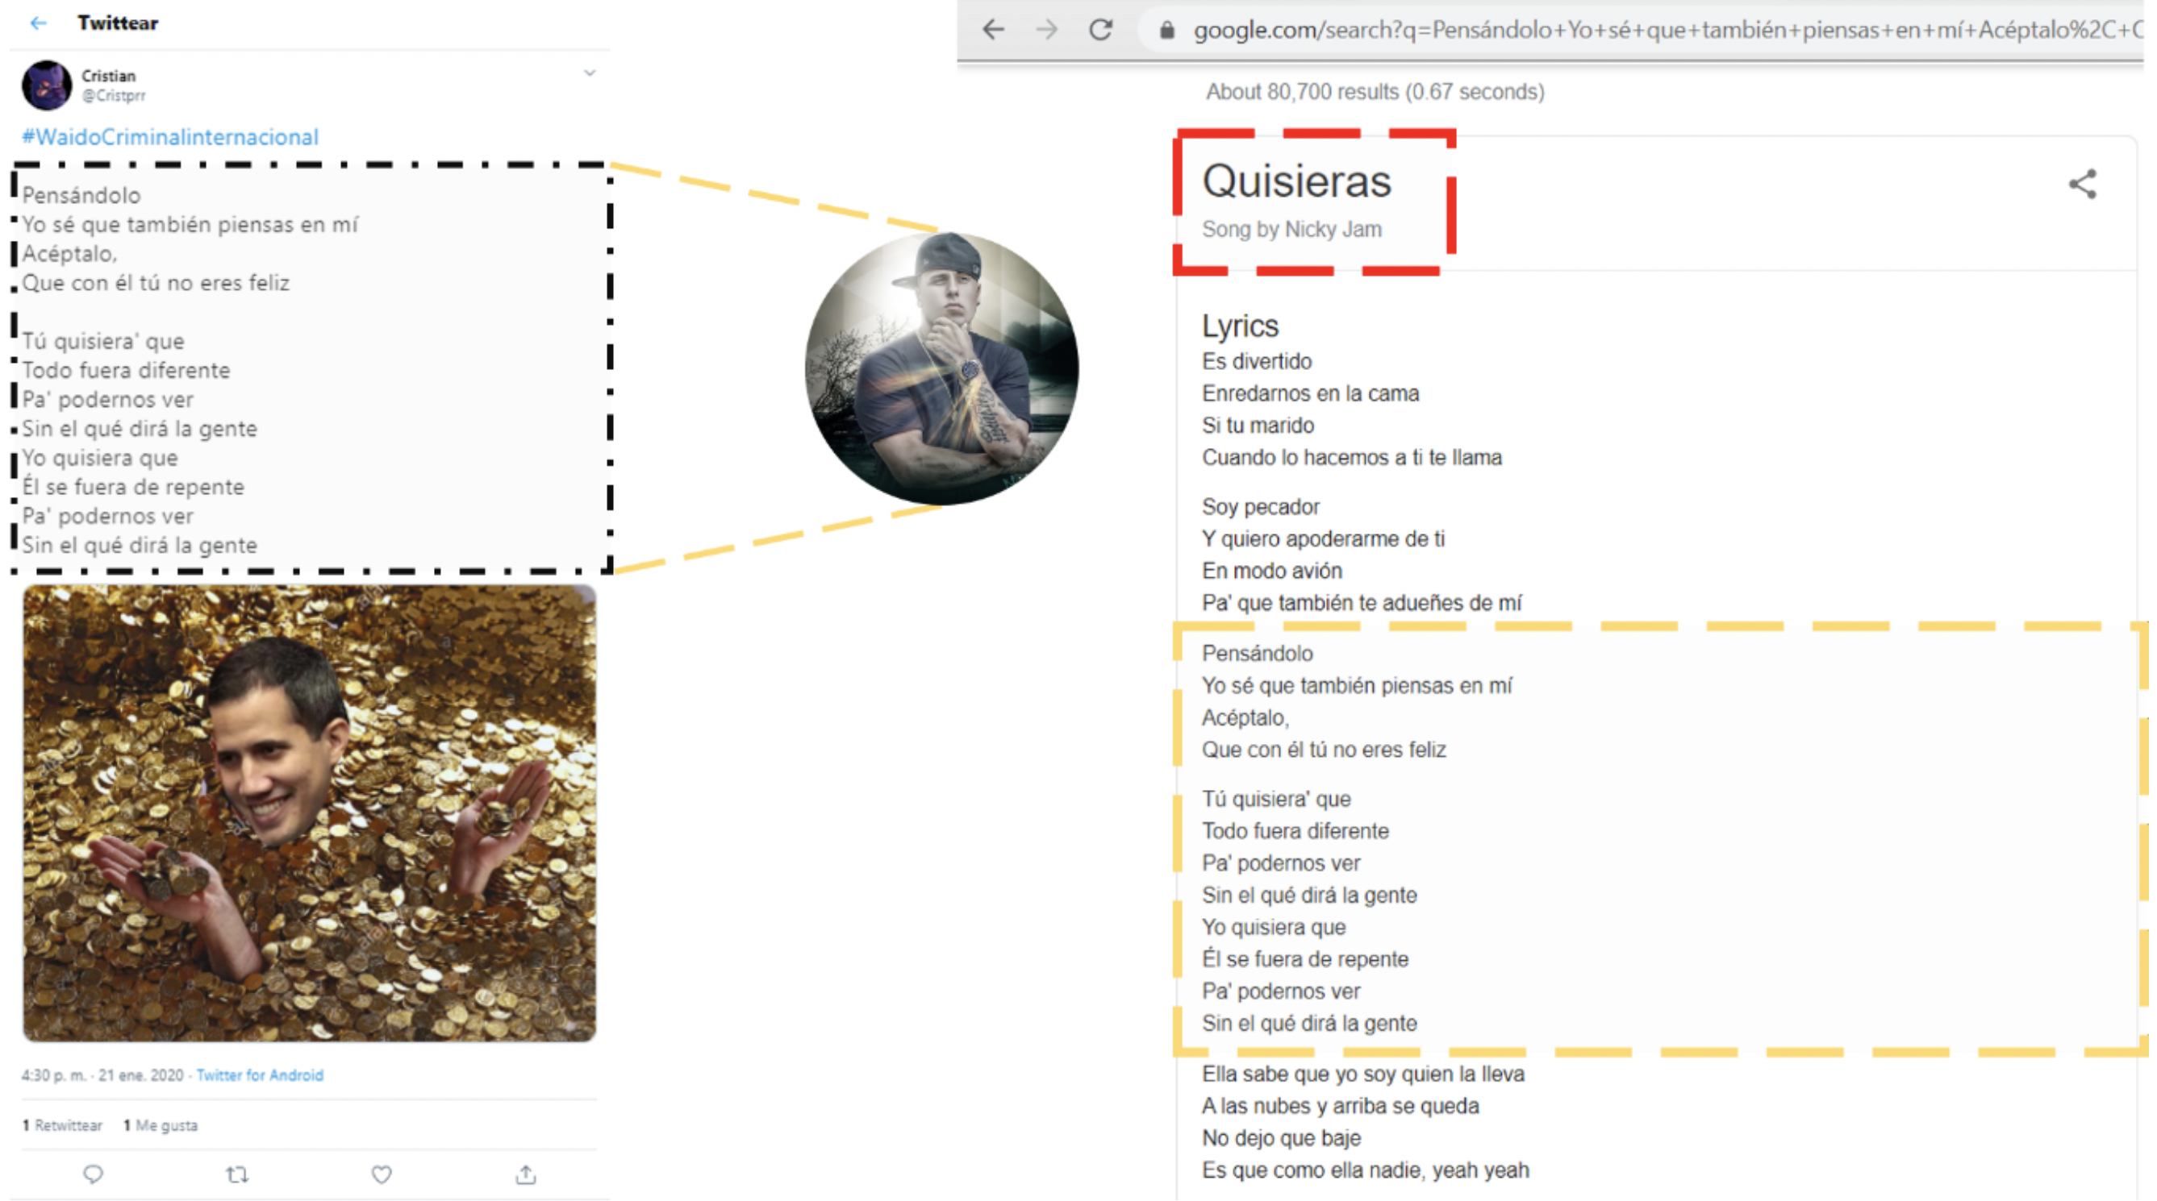Click the back arrow beside Twittear

point(38,23)
